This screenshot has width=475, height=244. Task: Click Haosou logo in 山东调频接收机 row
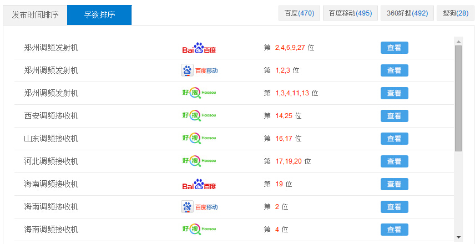click(x=199, y=138)
